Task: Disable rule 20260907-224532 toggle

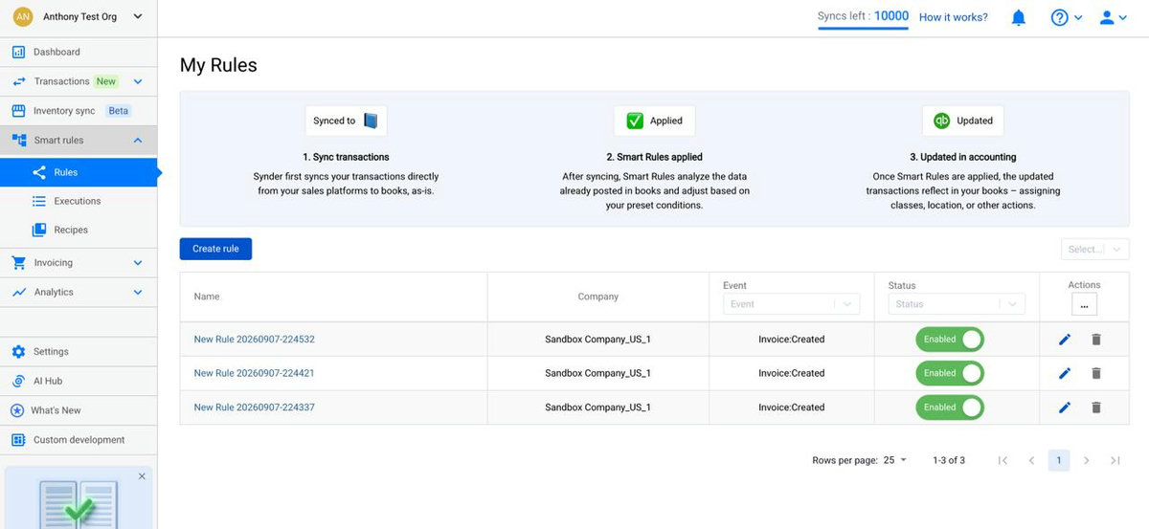Action: point(950,340)
